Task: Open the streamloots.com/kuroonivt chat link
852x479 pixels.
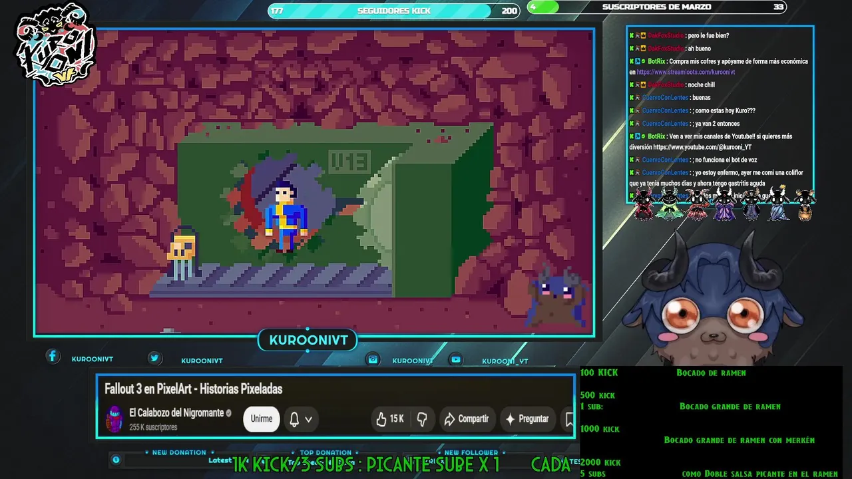Action: point(686,72)
